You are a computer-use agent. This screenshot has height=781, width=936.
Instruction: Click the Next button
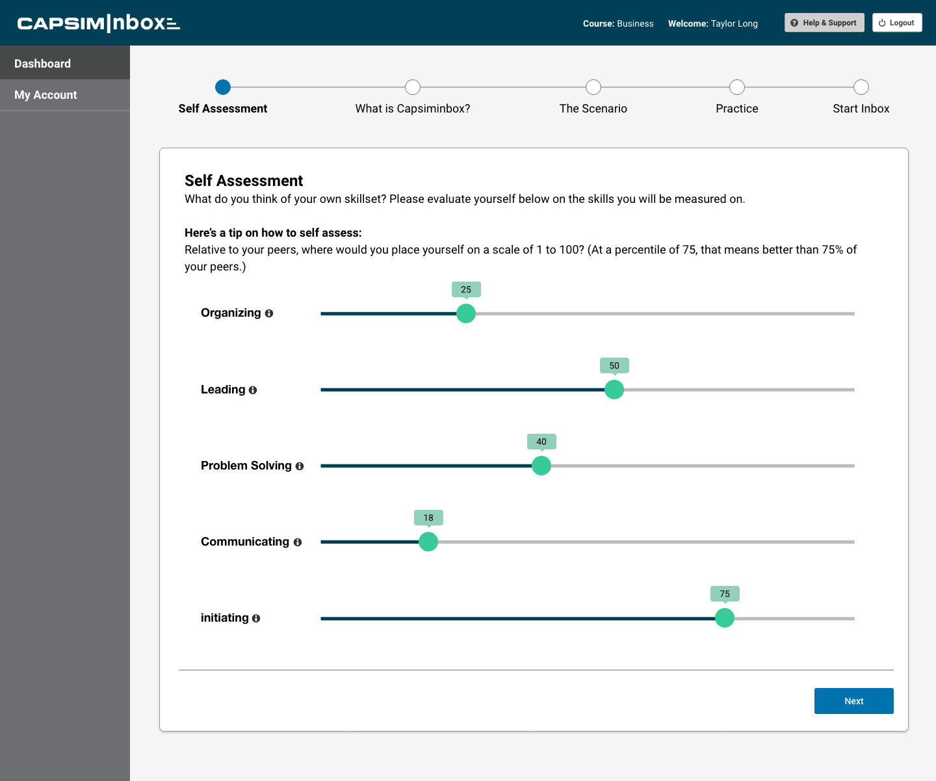(853, 701)
